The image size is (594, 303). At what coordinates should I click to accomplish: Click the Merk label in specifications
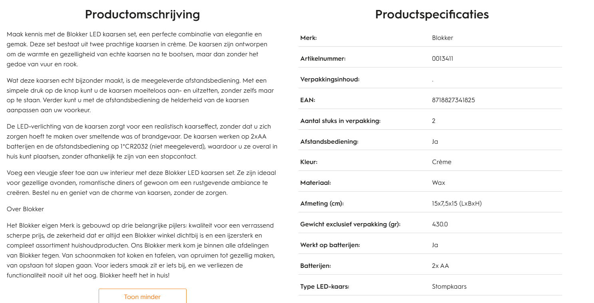(x=308, y=38)
